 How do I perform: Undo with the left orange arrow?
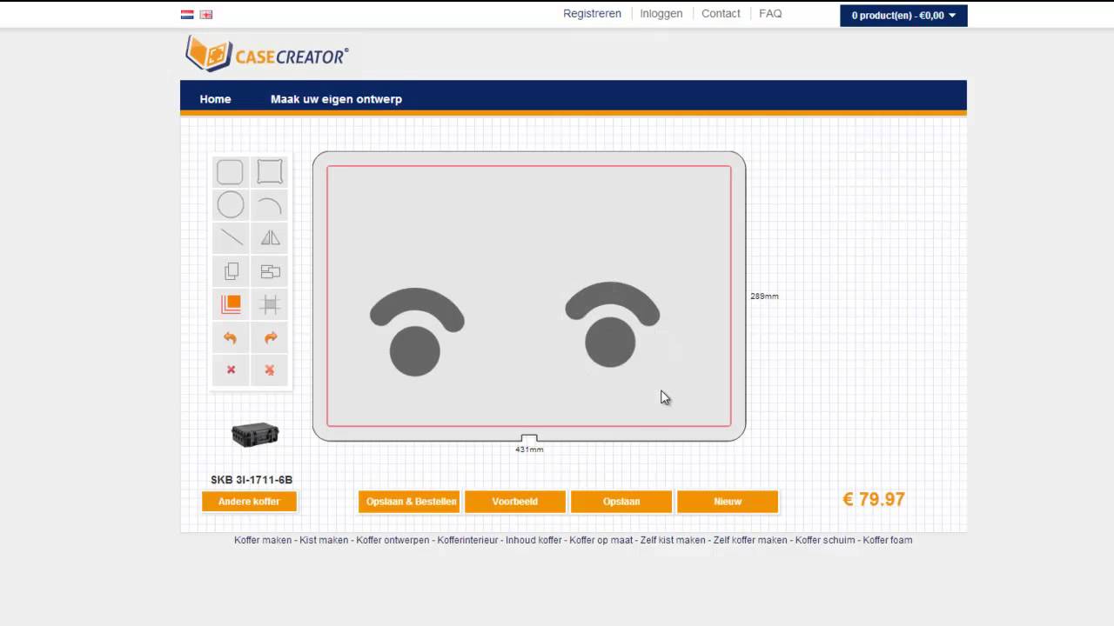230,337
